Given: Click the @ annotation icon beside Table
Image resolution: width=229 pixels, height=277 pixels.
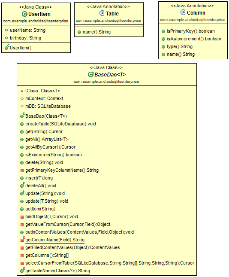Looking at the screenshot, I should [x=102, y=13].
